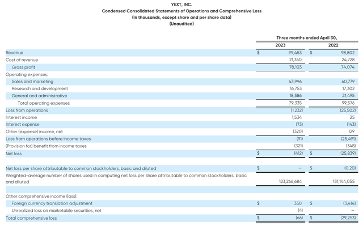Viewport: 363px width, 226px height.
Task: Click Revenue value 98,802
Action: click(348, 53)
